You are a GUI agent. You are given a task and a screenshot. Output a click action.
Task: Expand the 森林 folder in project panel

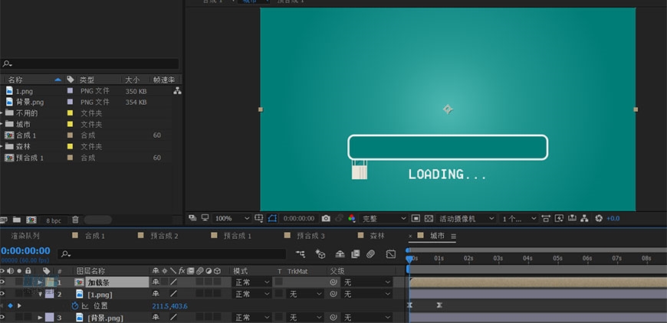click(x=2, y=146)
